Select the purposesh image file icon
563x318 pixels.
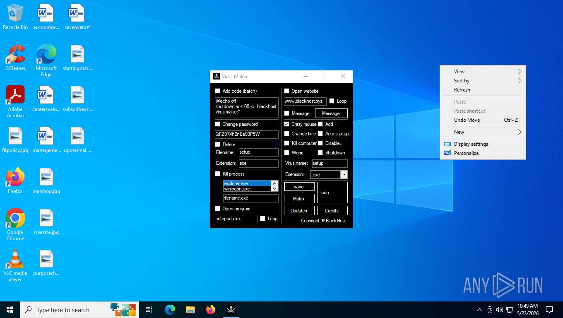pos(46,263)
